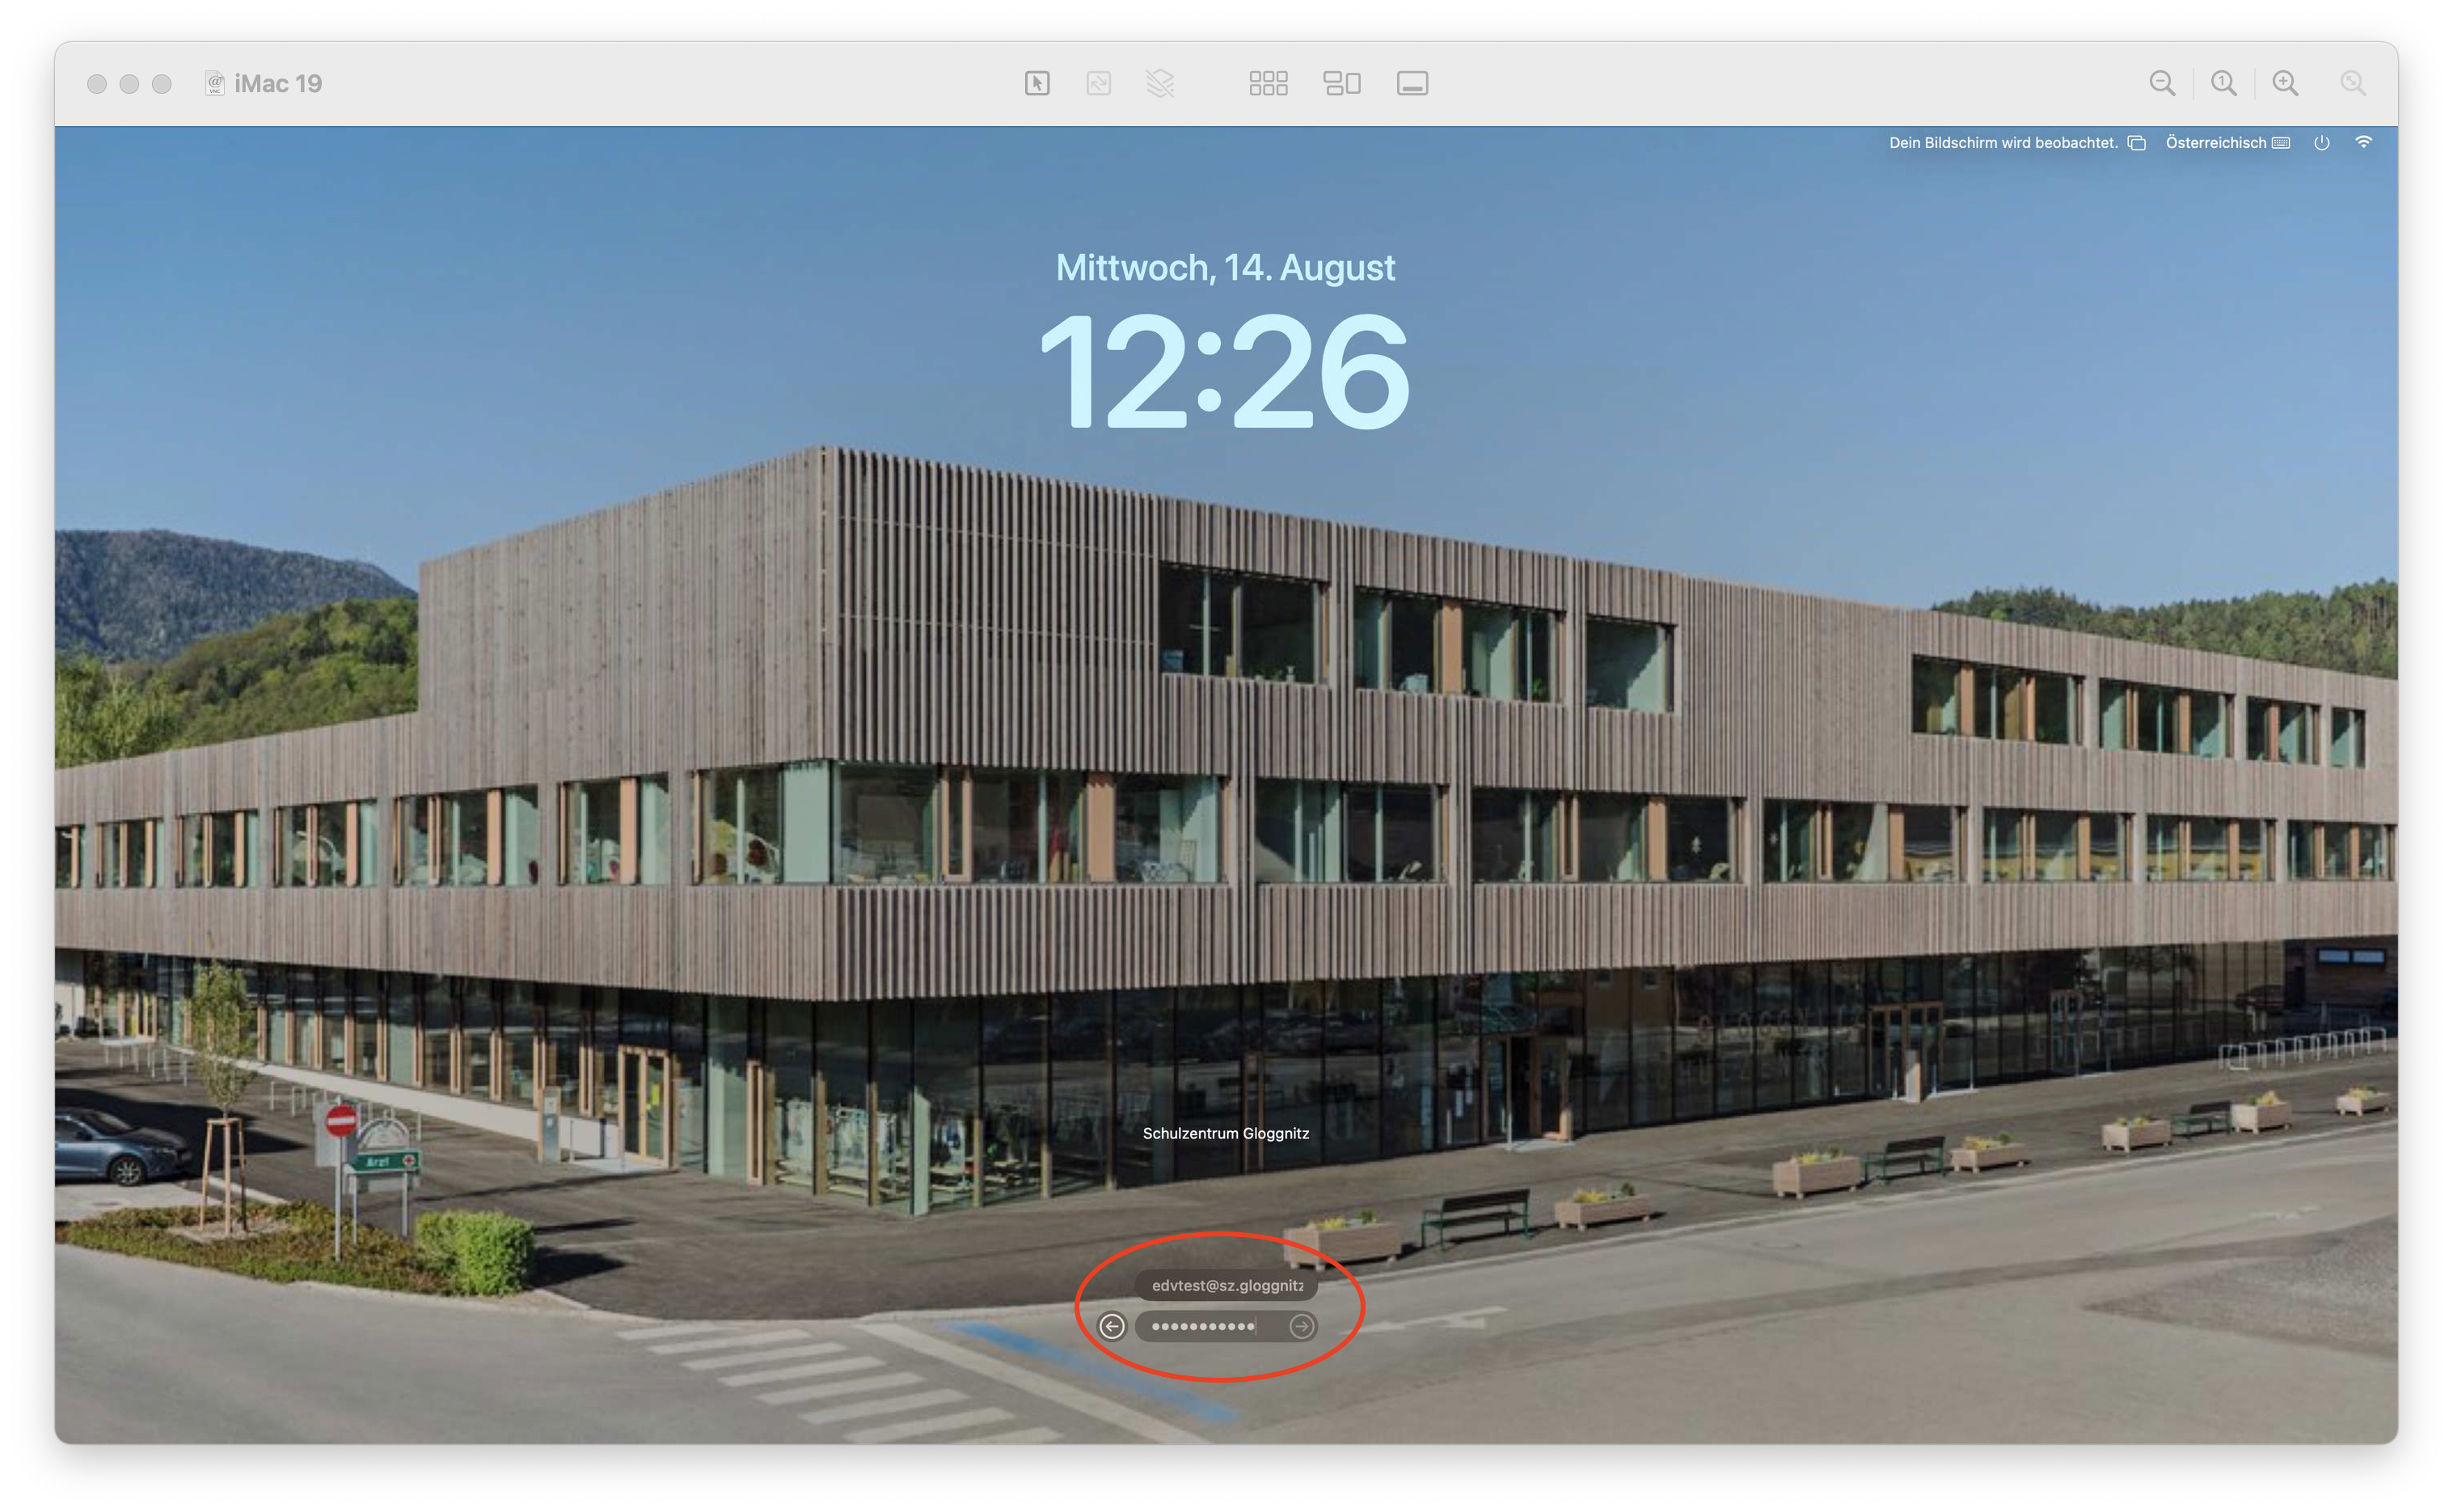Set zoom to actual size magnifier

(x=2223, y=83)
